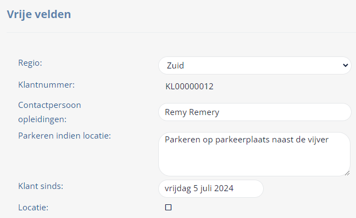Open the Klant sinds date field

tap(211, 188)
